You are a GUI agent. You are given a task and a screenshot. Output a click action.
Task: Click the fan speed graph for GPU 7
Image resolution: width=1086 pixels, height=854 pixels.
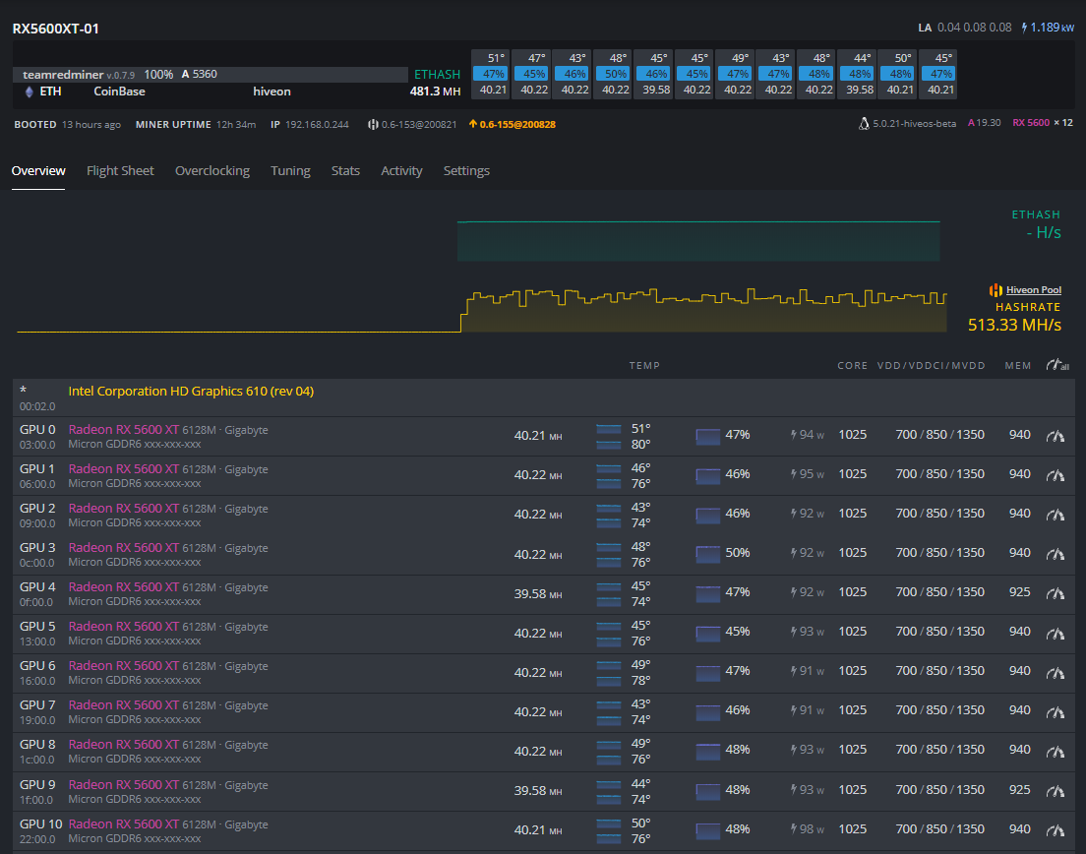tap(708, 712)
